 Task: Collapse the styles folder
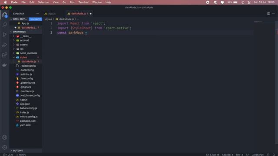[26, 57]
